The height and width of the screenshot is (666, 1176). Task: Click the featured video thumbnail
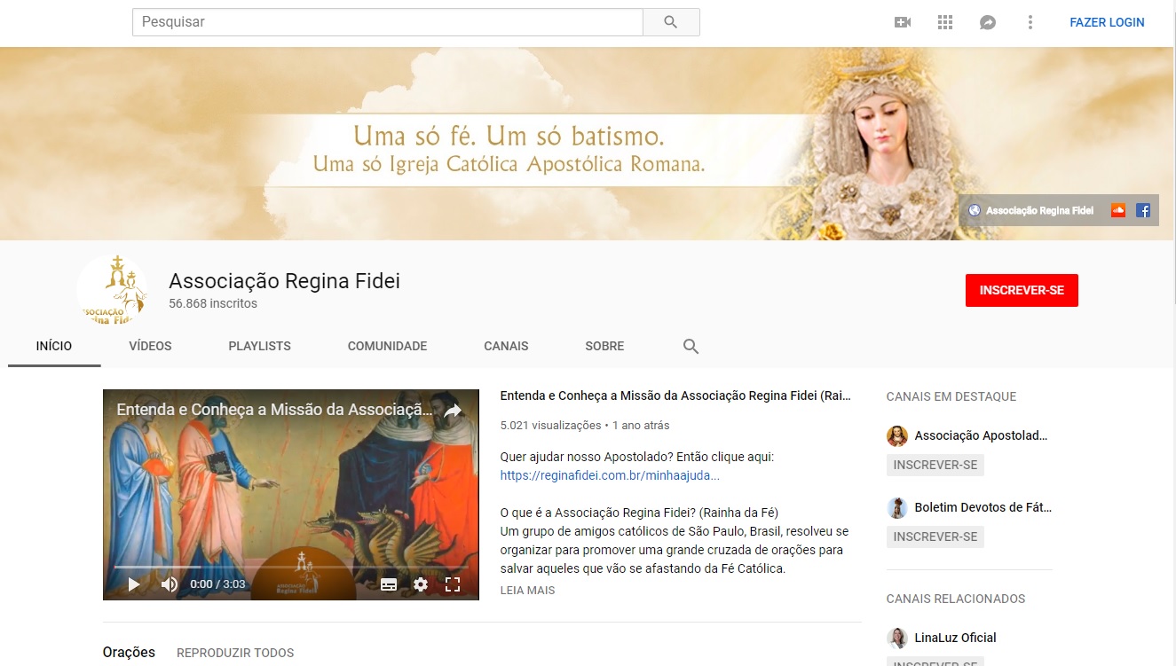click(x=291, y=494)
